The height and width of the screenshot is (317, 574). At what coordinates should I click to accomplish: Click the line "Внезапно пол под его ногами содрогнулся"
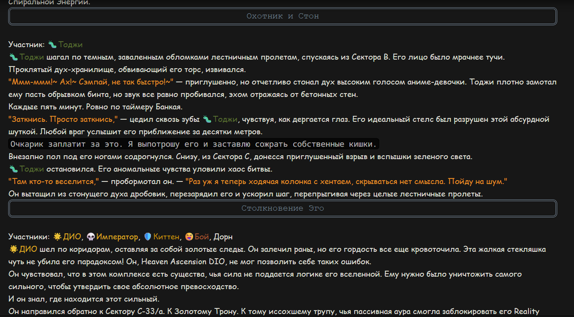240,157
